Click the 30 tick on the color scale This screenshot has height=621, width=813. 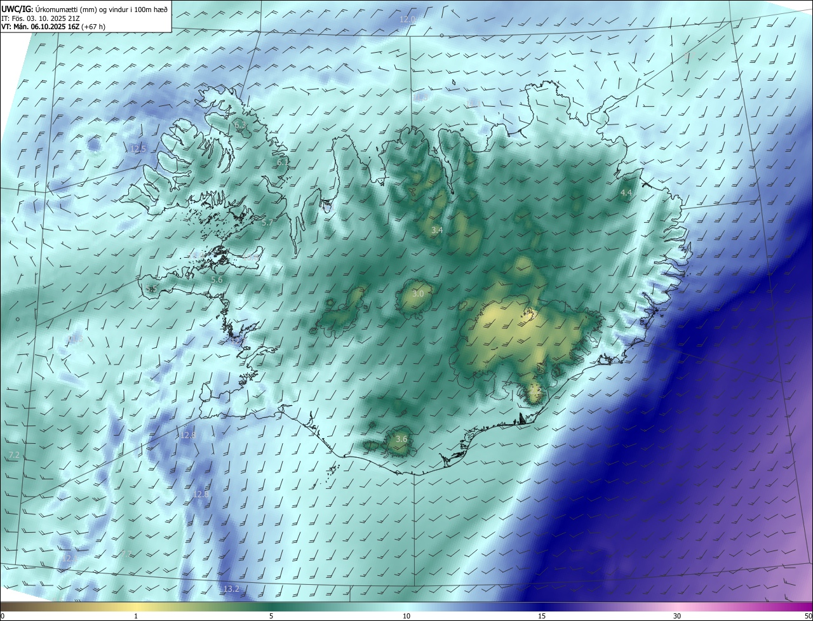pos(677,616)
